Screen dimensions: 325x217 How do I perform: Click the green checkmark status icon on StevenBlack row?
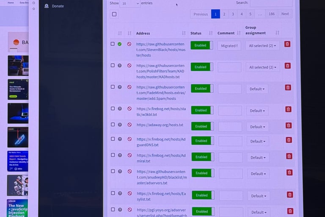click(120, 44)
